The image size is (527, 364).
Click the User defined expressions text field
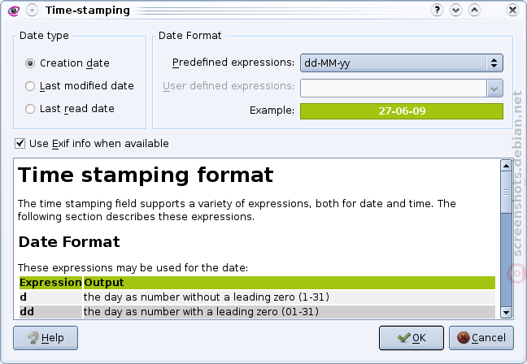point(394,89)
